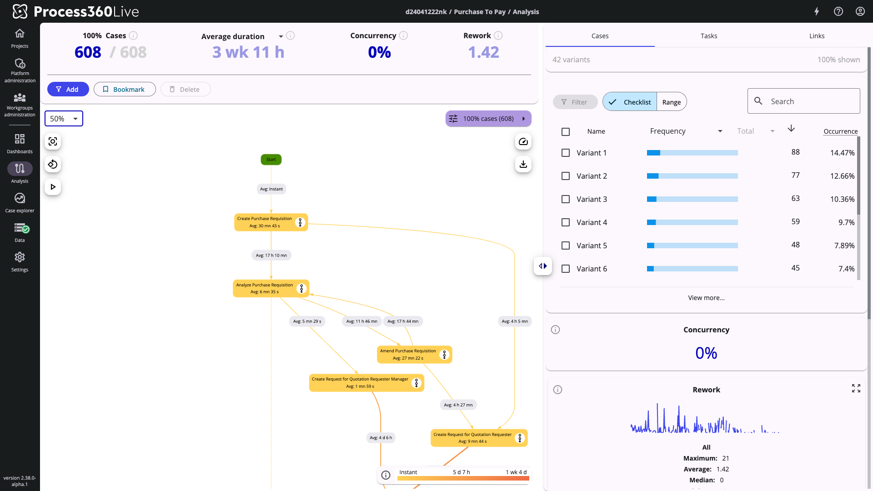Click the Rework chart expand icon
This screenshot has height=491, width=873.
[856, 389]
